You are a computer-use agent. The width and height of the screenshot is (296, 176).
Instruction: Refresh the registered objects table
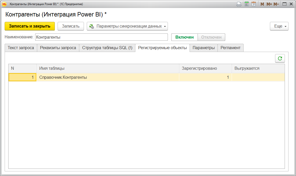pos(280,58)
